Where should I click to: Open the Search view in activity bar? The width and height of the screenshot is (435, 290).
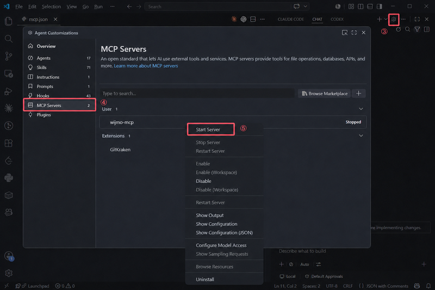9,39
